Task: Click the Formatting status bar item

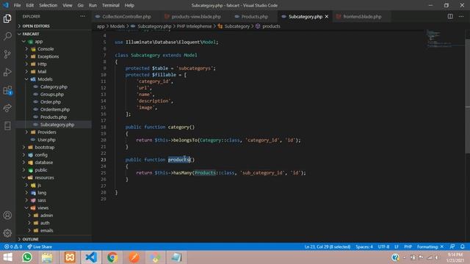Action: [x=430, y=246]
